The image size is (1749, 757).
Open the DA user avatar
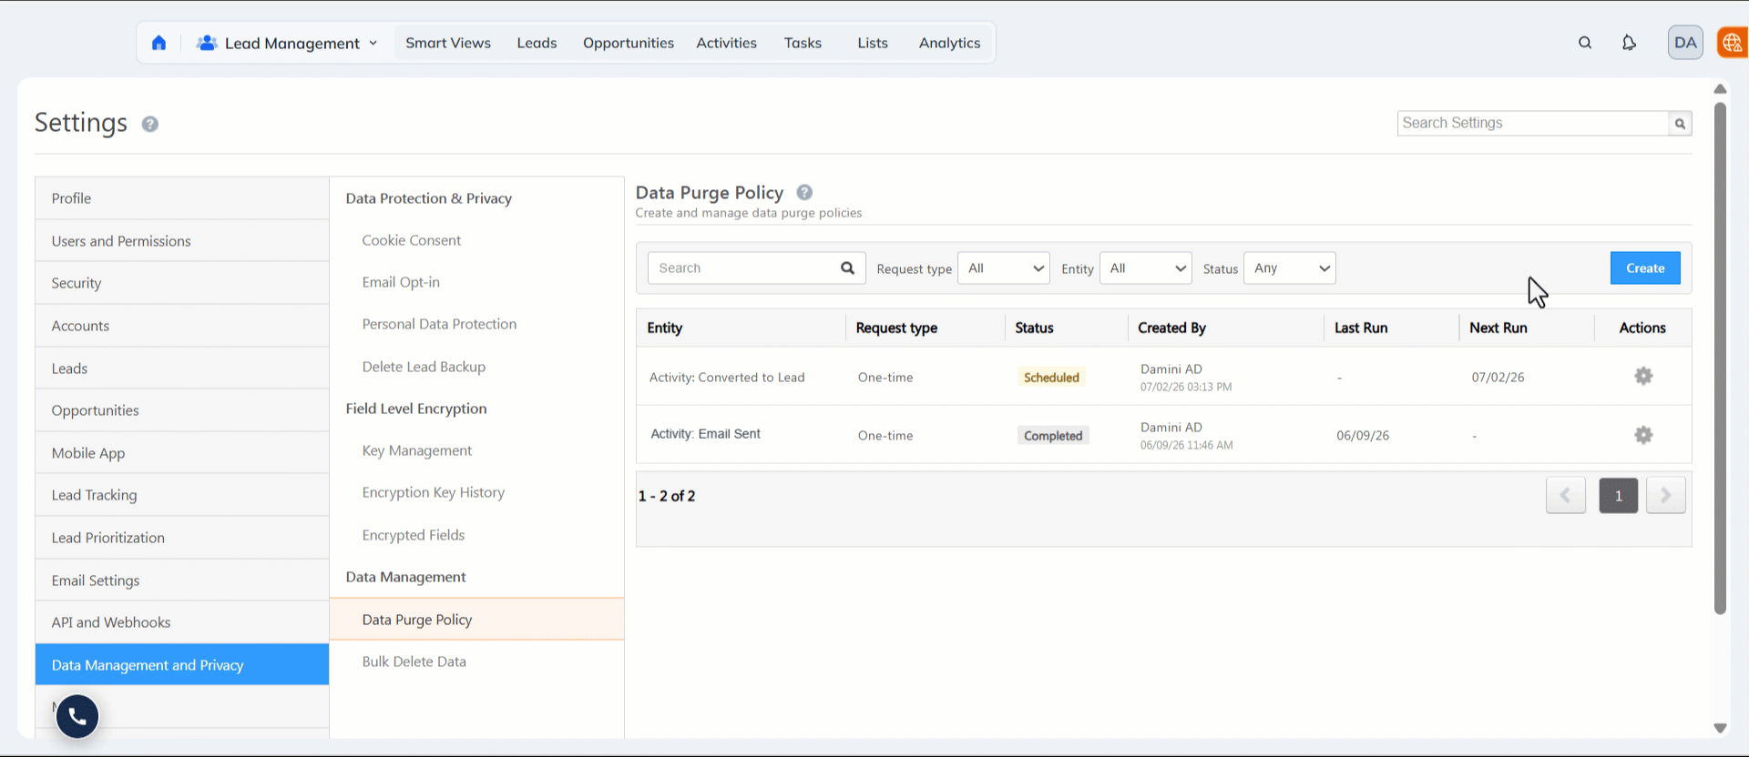[1685, 43]
